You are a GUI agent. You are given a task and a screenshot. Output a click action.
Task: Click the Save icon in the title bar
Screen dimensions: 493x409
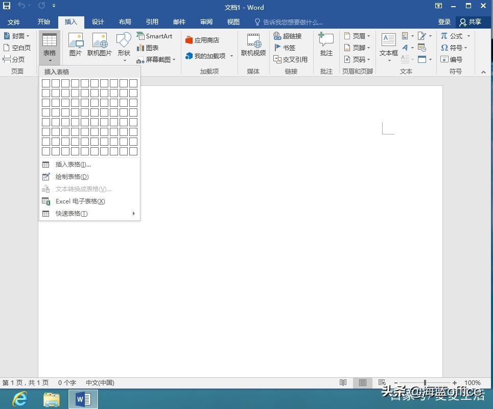click(x=7, y=6)
